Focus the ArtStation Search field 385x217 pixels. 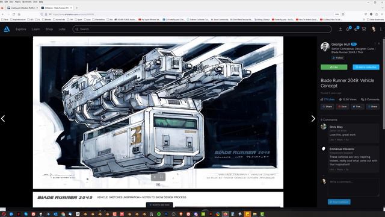[x=202, y=29]
